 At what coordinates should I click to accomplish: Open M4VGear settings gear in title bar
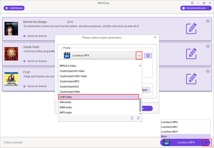tap(192, 3)
